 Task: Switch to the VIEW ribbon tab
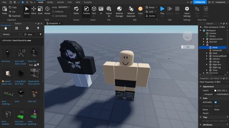point(78,2)
